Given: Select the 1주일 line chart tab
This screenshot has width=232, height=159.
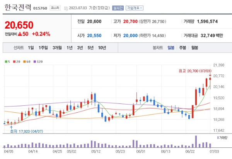Looking at the screenshot, I should coord(43,48).
